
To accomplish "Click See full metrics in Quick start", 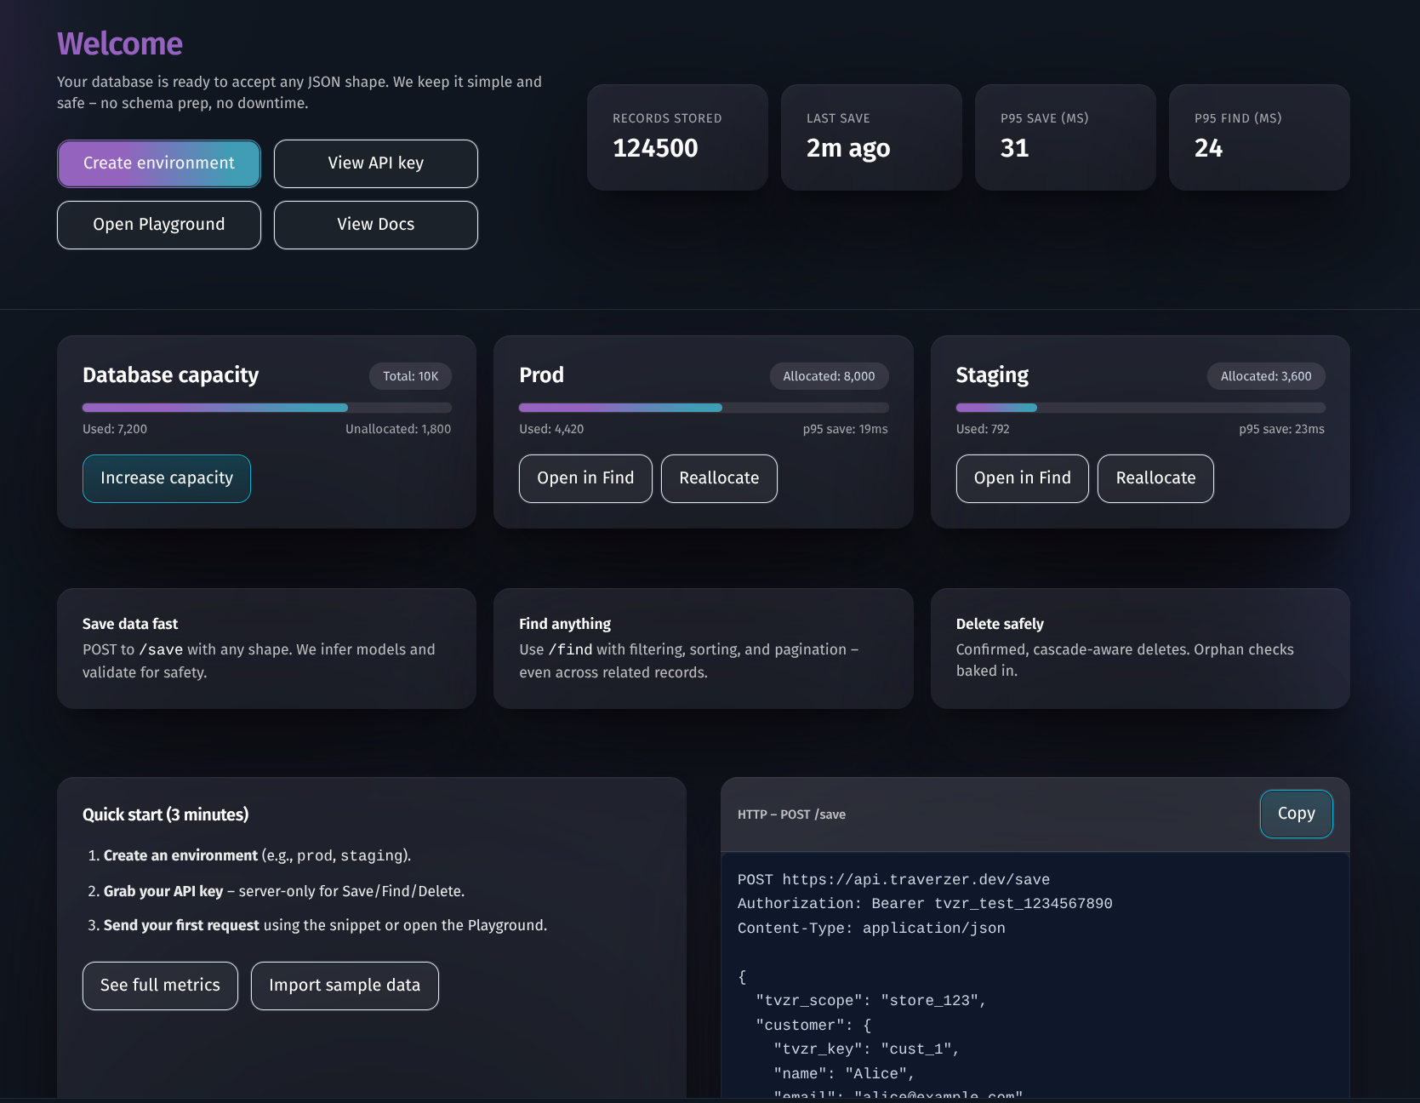I will click(160, 985).
